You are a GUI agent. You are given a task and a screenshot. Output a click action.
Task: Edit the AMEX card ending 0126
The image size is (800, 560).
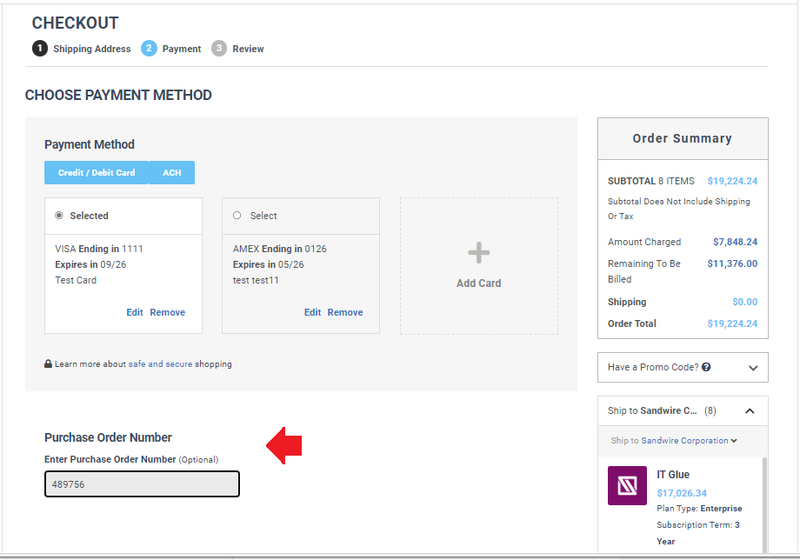click(x=312, y=312)
